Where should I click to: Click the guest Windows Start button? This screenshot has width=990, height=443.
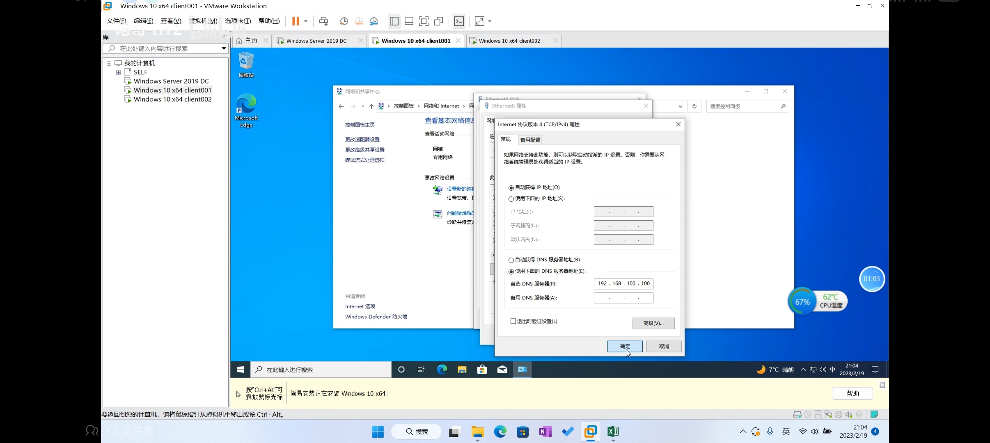click(x=241, y=370)
